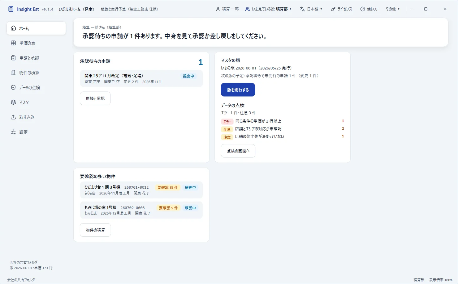The width and height of the screenshot is (458, 284).
Task: Open the データの点検 shield icon
Action: coord(13,87)
